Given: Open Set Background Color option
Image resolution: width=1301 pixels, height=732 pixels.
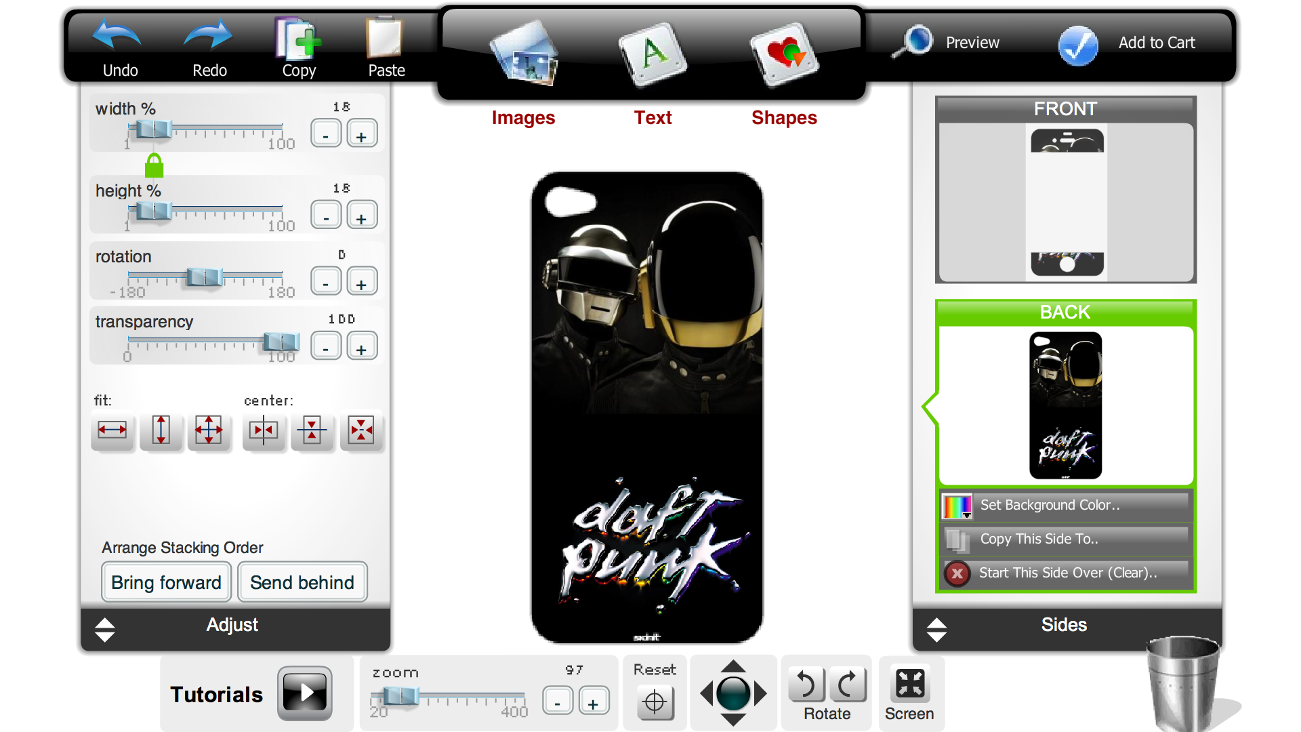Looking at the screenshot, I should (1065, 505).
